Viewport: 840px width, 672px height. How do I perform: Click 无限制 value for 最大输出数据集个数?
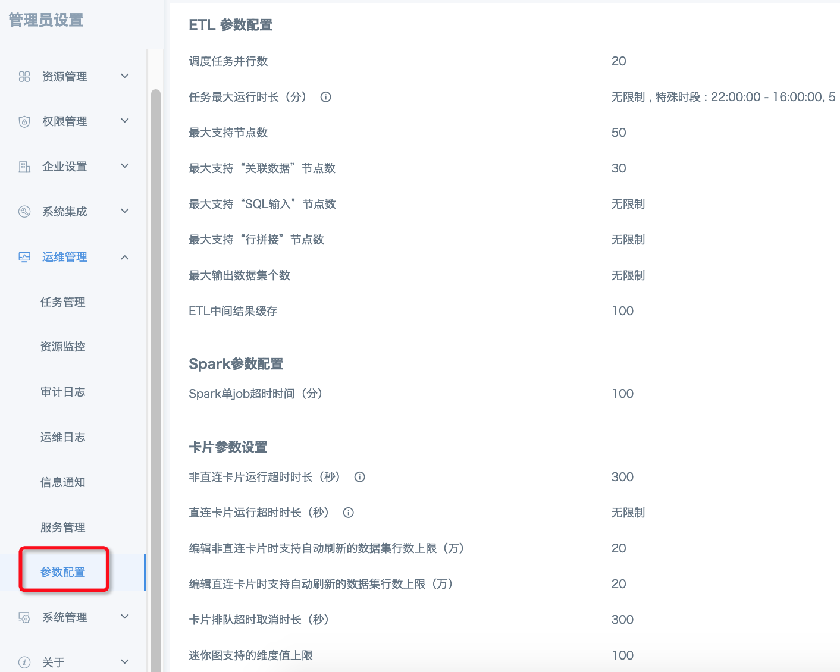point(628,275)
